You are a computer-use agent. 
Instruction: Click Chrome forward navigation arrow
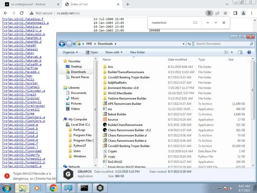pos(14,13)
